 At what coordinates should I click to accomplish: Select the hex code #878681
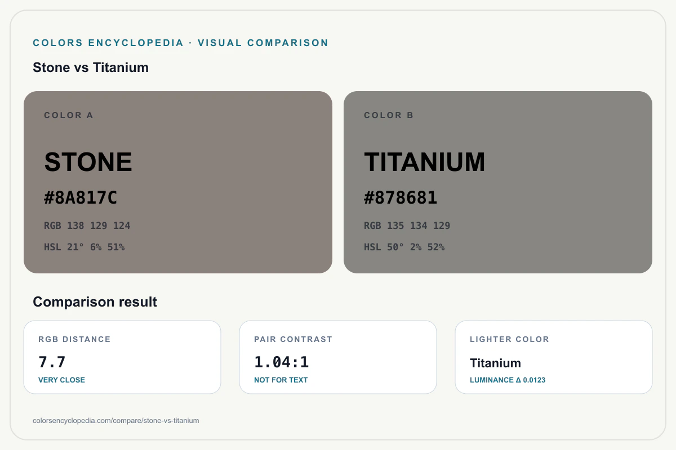(401, 198)
